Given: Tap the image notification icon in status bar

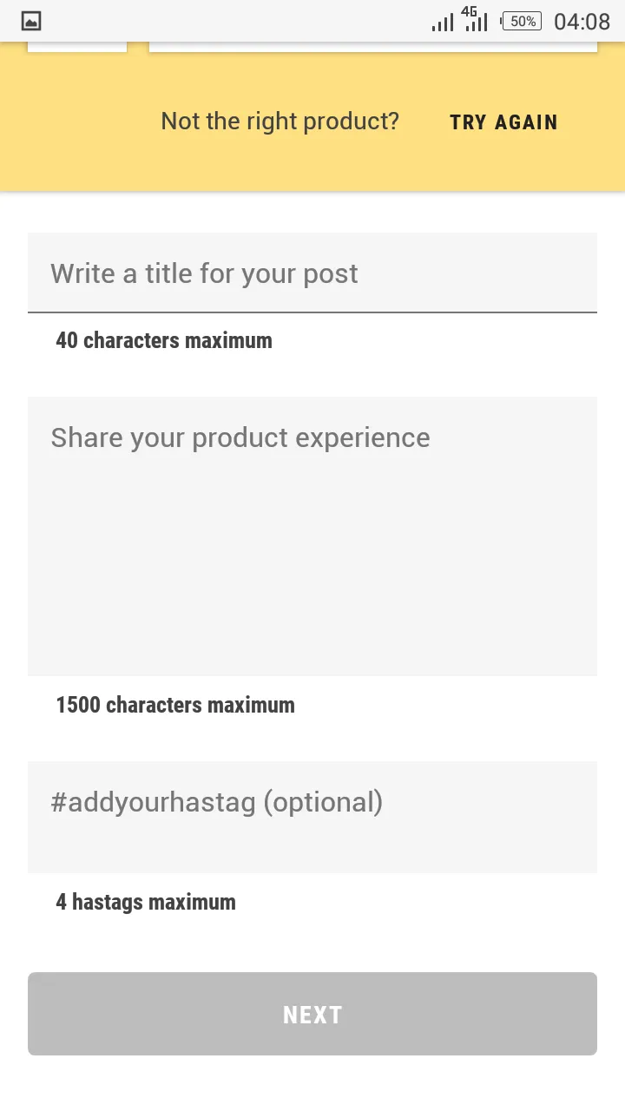Looking at the screenshot, I should click(x=31, y=22).
